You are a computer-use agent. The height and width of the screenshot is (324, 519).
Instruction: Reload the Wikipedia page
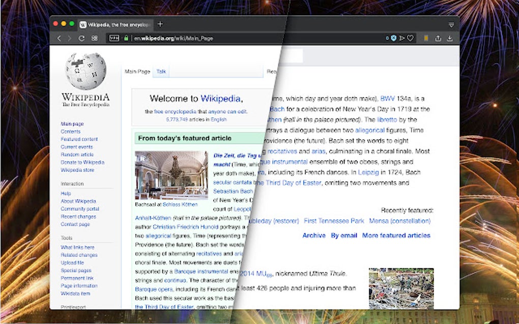(81, 38)
